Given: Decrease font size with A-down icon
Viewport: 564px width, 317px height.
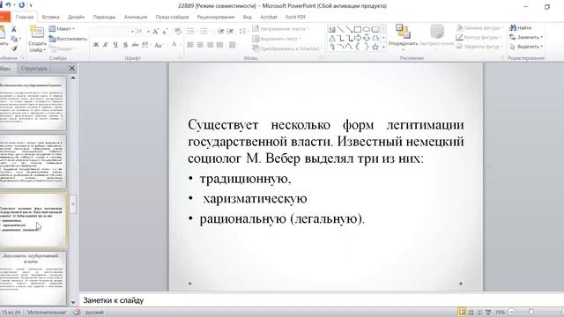Looking at the screenshot, I should [x=165, y=32].
